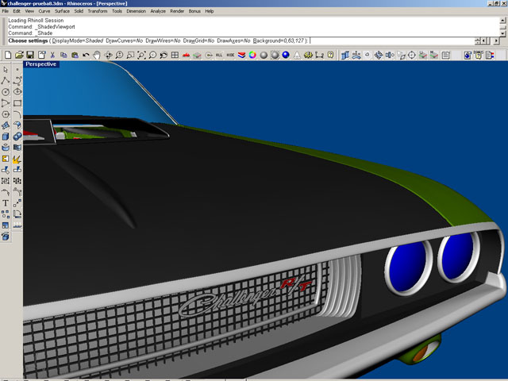
Task: Open the File menu
Action: (x=6, y=11)
